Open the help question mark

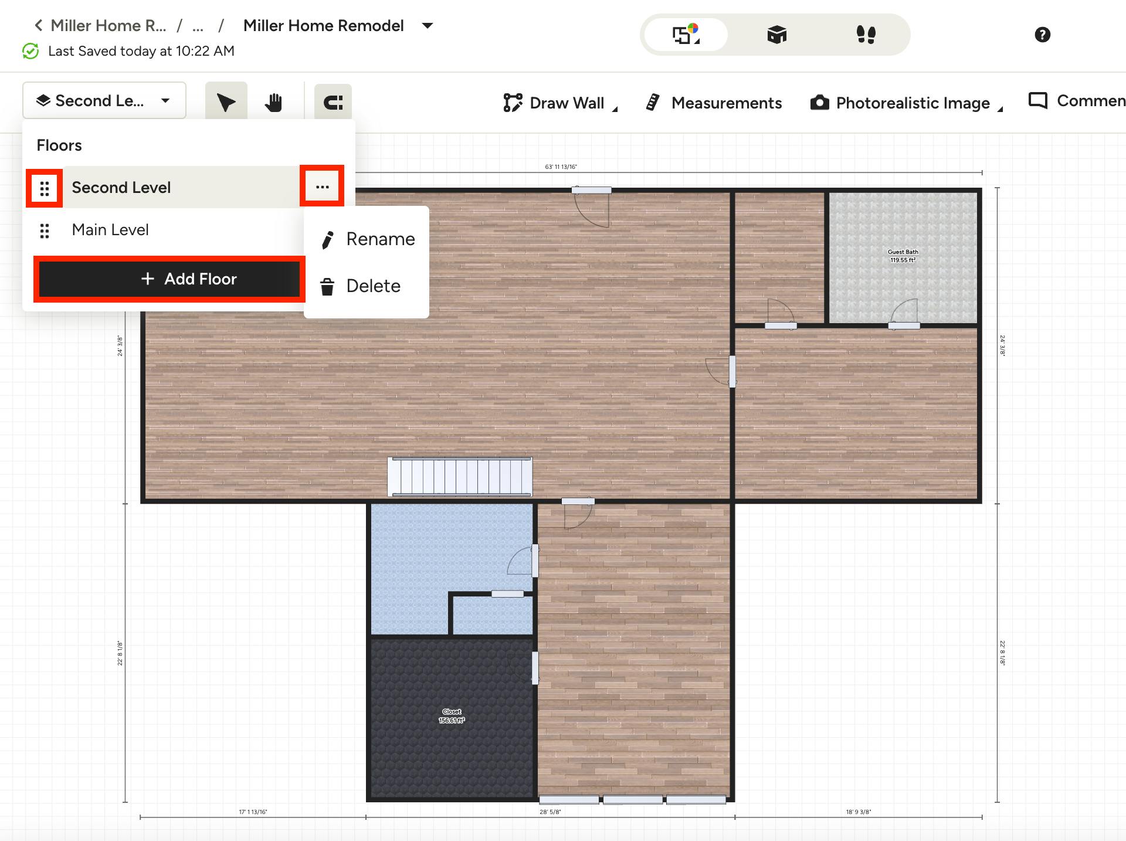pyautogui.click(x=1042, y=35)
